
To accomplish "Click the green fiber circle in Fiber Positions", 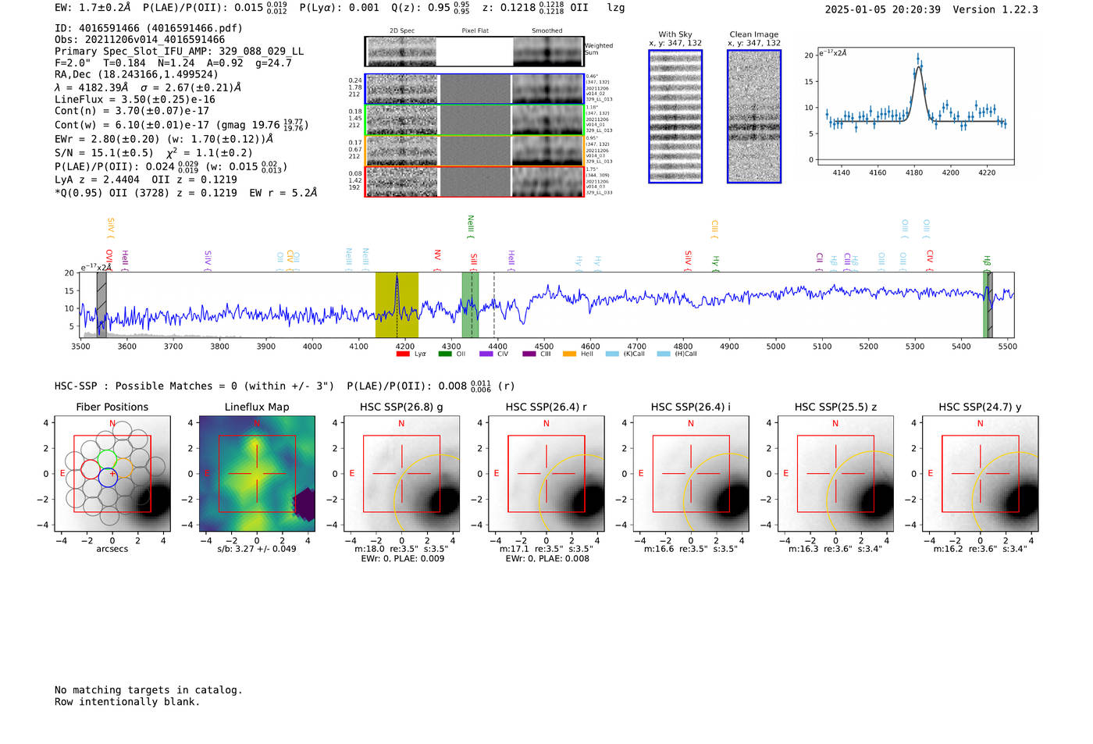I will (x=108, y=458).
